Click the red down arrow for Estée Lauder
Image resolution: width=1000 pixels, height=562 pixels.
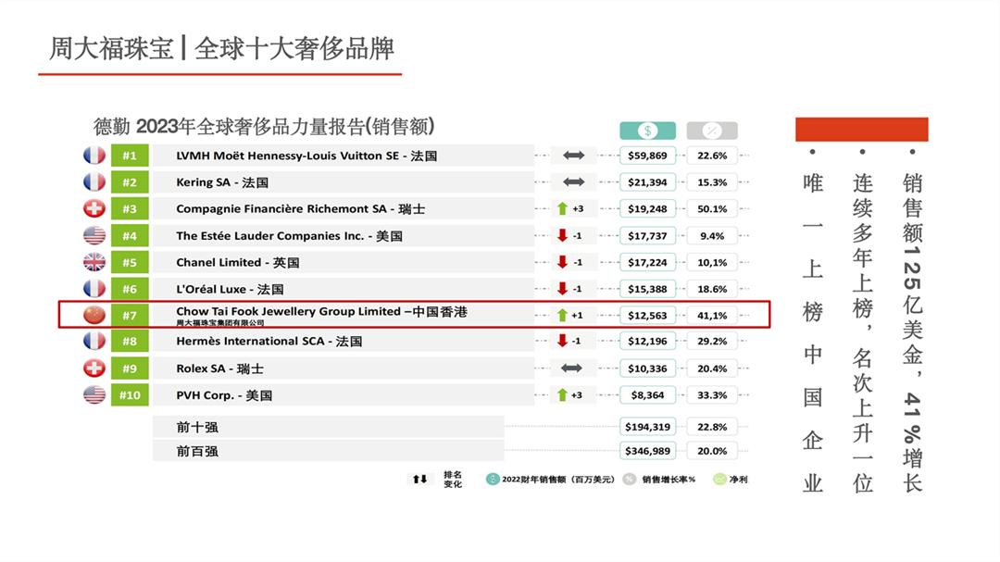[562, 235]
